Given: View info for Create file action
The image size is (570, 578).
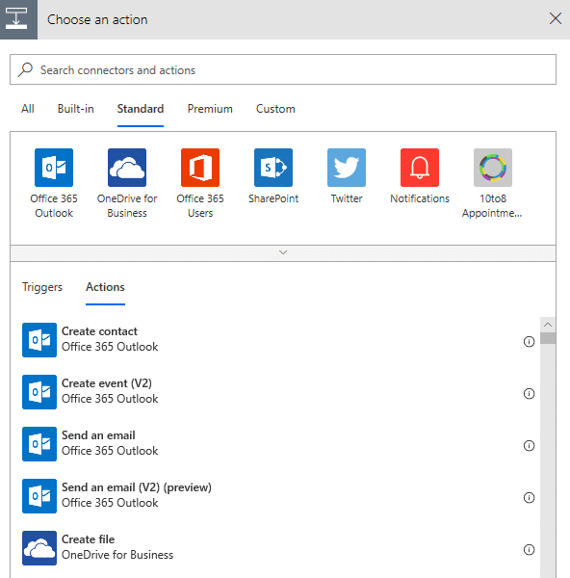Looking at the screenshot, I should [x=529, y=550].
